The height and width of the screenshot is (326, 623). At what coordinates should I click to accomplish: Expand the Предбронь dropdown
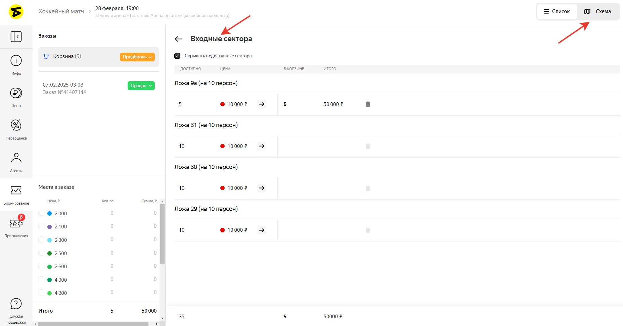(x=137, y=57)
